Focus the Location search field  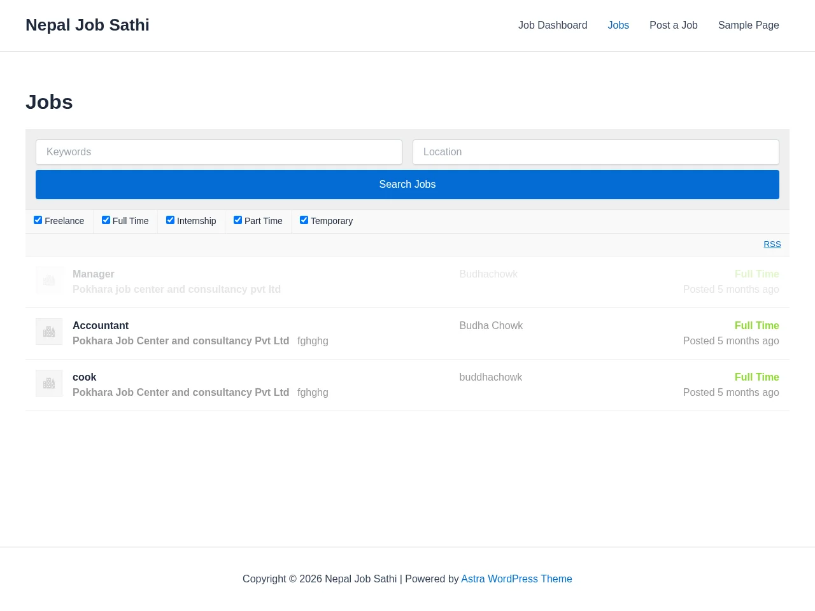pos(596,152)
